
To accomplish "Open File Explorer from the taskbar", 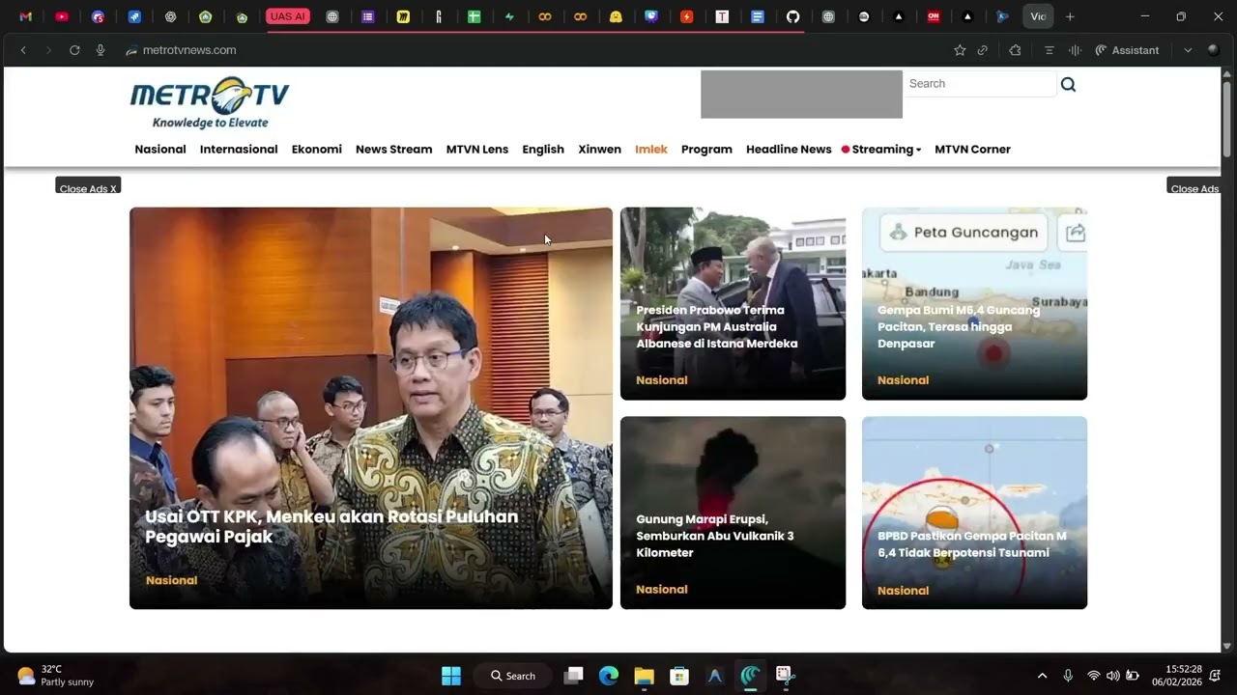I will point(645,676).
